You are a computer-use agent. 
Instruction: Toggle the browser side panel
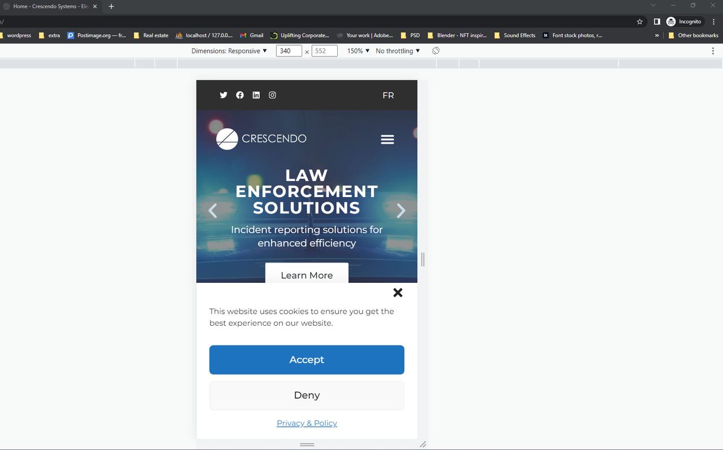click(657, 21)
